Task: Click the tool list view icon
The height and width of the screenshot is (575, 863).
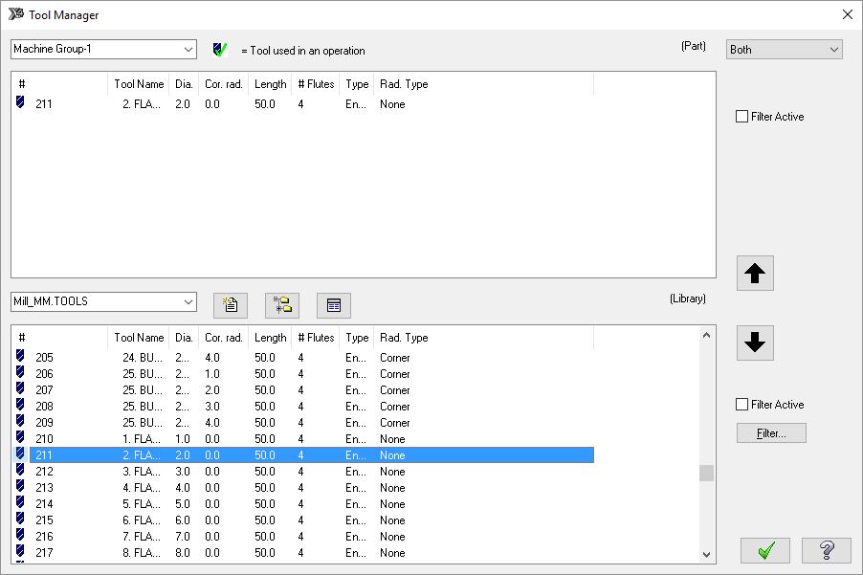Action: point(334,305)
